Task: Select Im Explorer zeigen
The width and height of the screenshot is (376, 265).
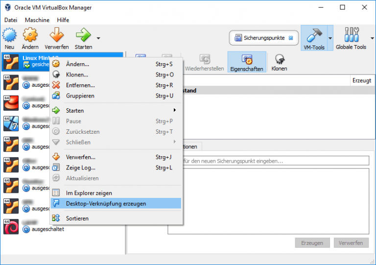Action: click(x=117, y=193)
